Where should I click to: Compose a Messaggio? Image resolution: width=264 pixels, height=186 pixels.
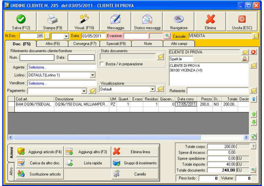116,21
